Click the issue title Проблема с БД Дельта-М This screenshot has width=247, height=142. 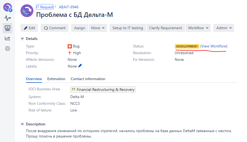click(75, 15)
